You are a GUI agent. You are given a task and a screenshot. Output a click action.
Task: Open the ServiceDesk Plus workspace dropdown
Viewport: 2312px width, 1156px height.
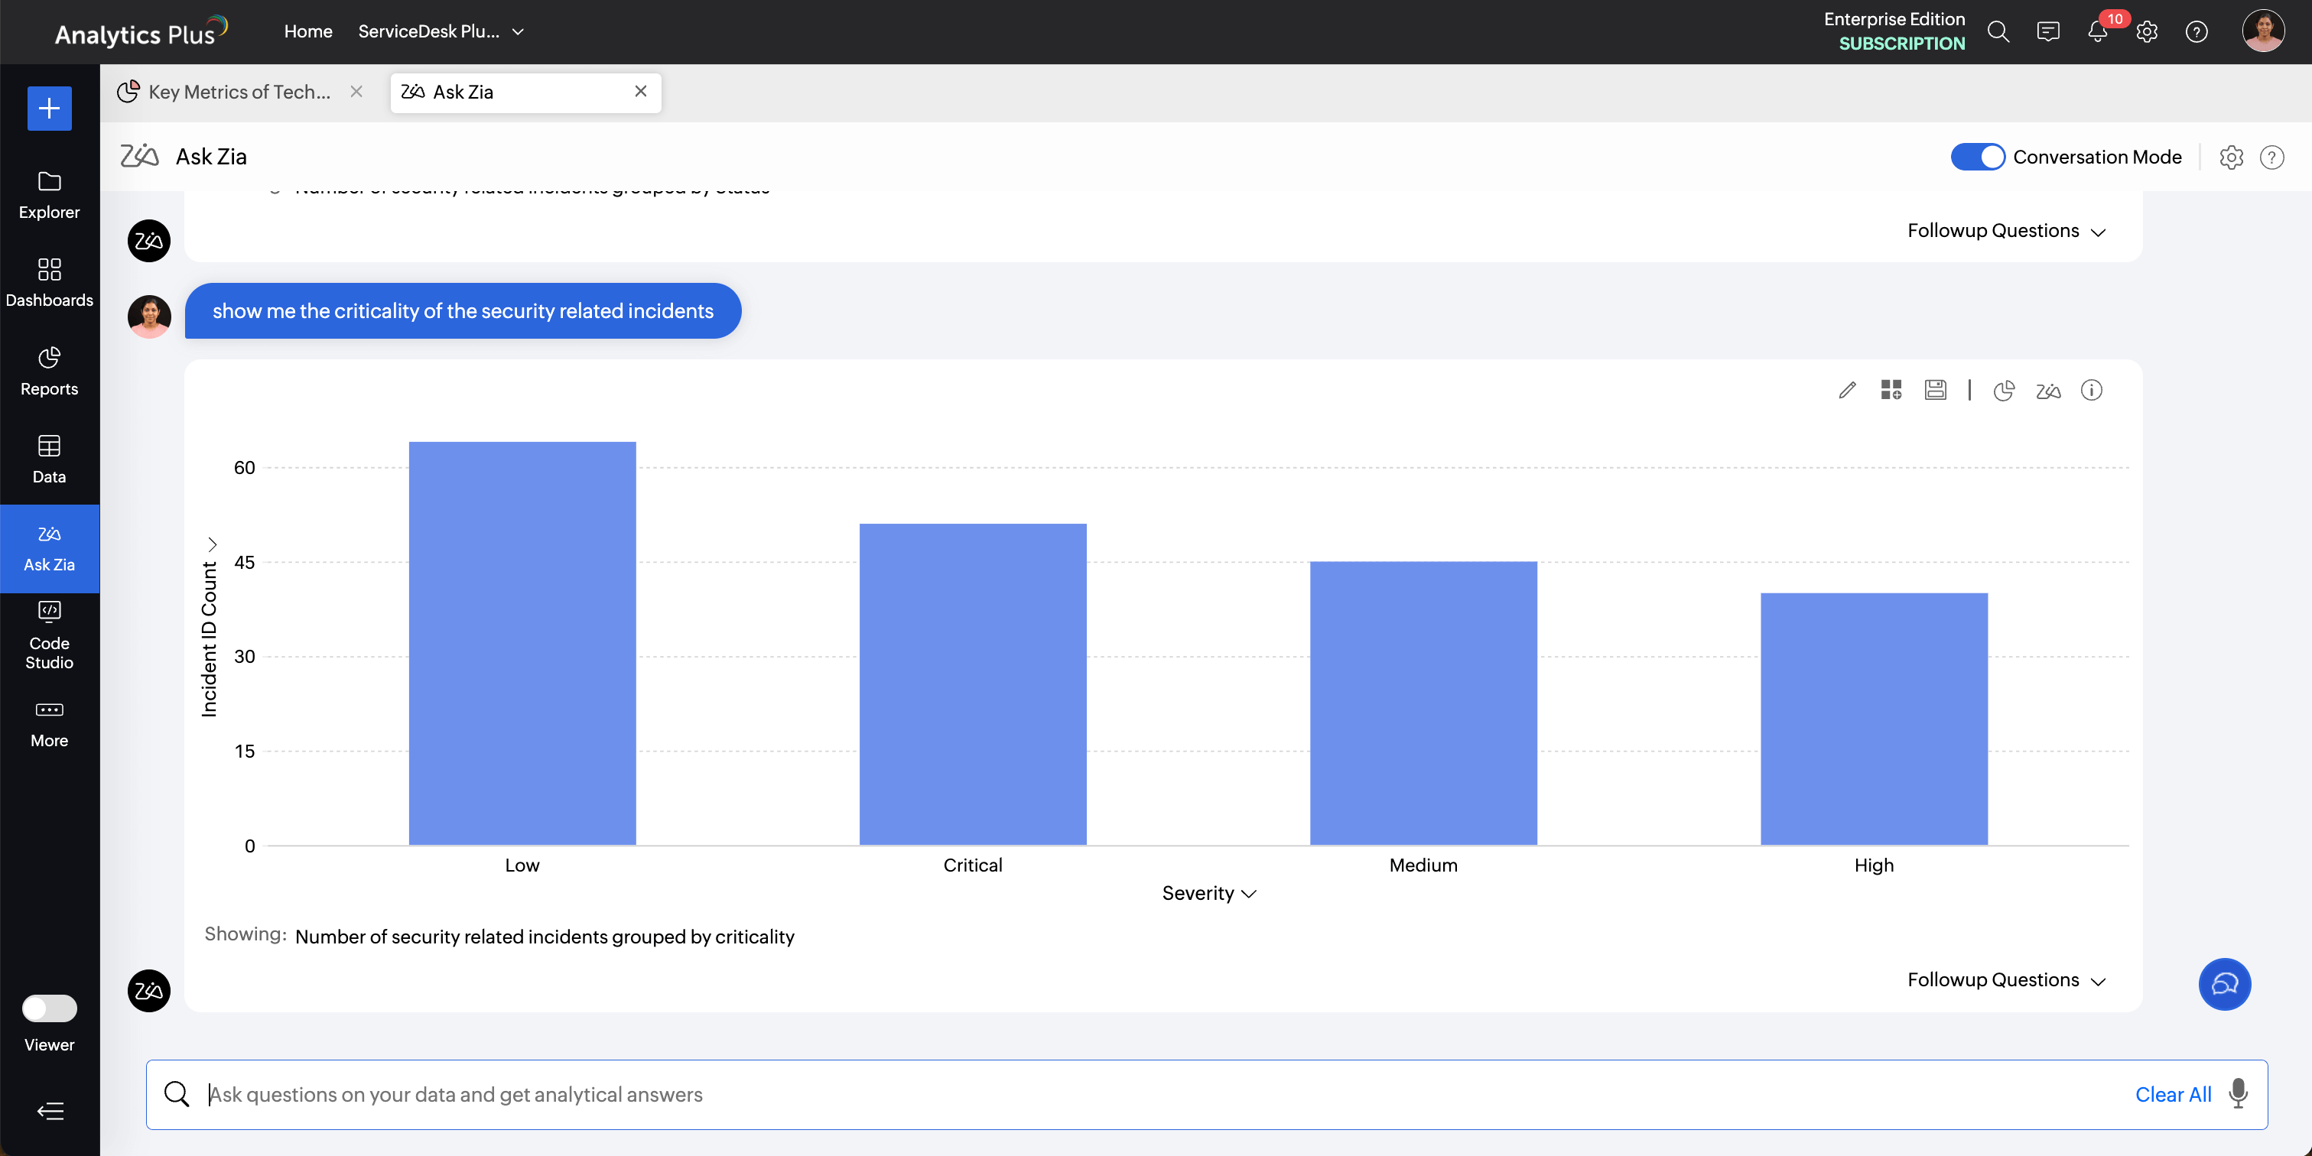pyautogui.click(x=441, y=31)
